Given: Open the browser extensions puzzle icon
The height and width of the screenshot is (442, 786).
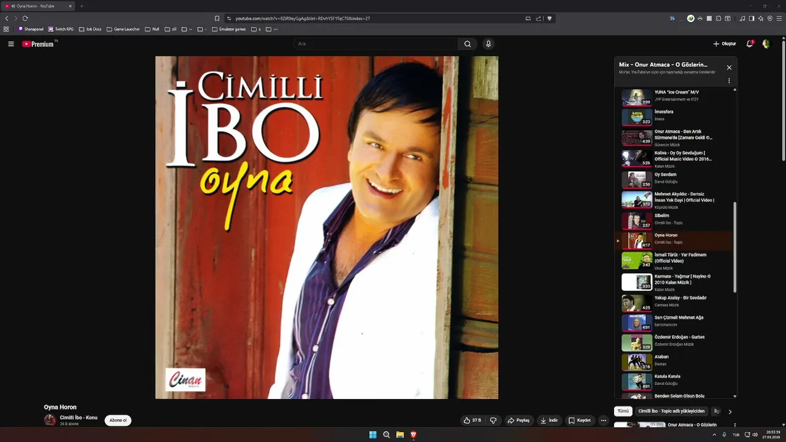Looking at the screenshot, I should pyautogui.click(x=718, y=18).
